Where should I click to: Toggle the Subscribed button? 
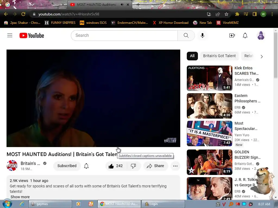[x=67, y=166]
